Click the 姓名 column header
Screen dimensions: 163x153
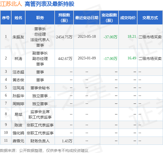tap(18, 18)
